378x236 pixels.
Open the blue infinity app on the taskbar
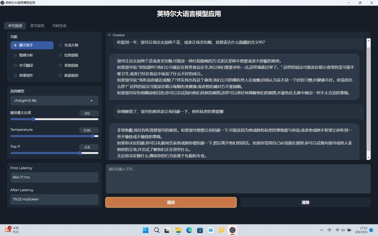click(x=211, y=230)
